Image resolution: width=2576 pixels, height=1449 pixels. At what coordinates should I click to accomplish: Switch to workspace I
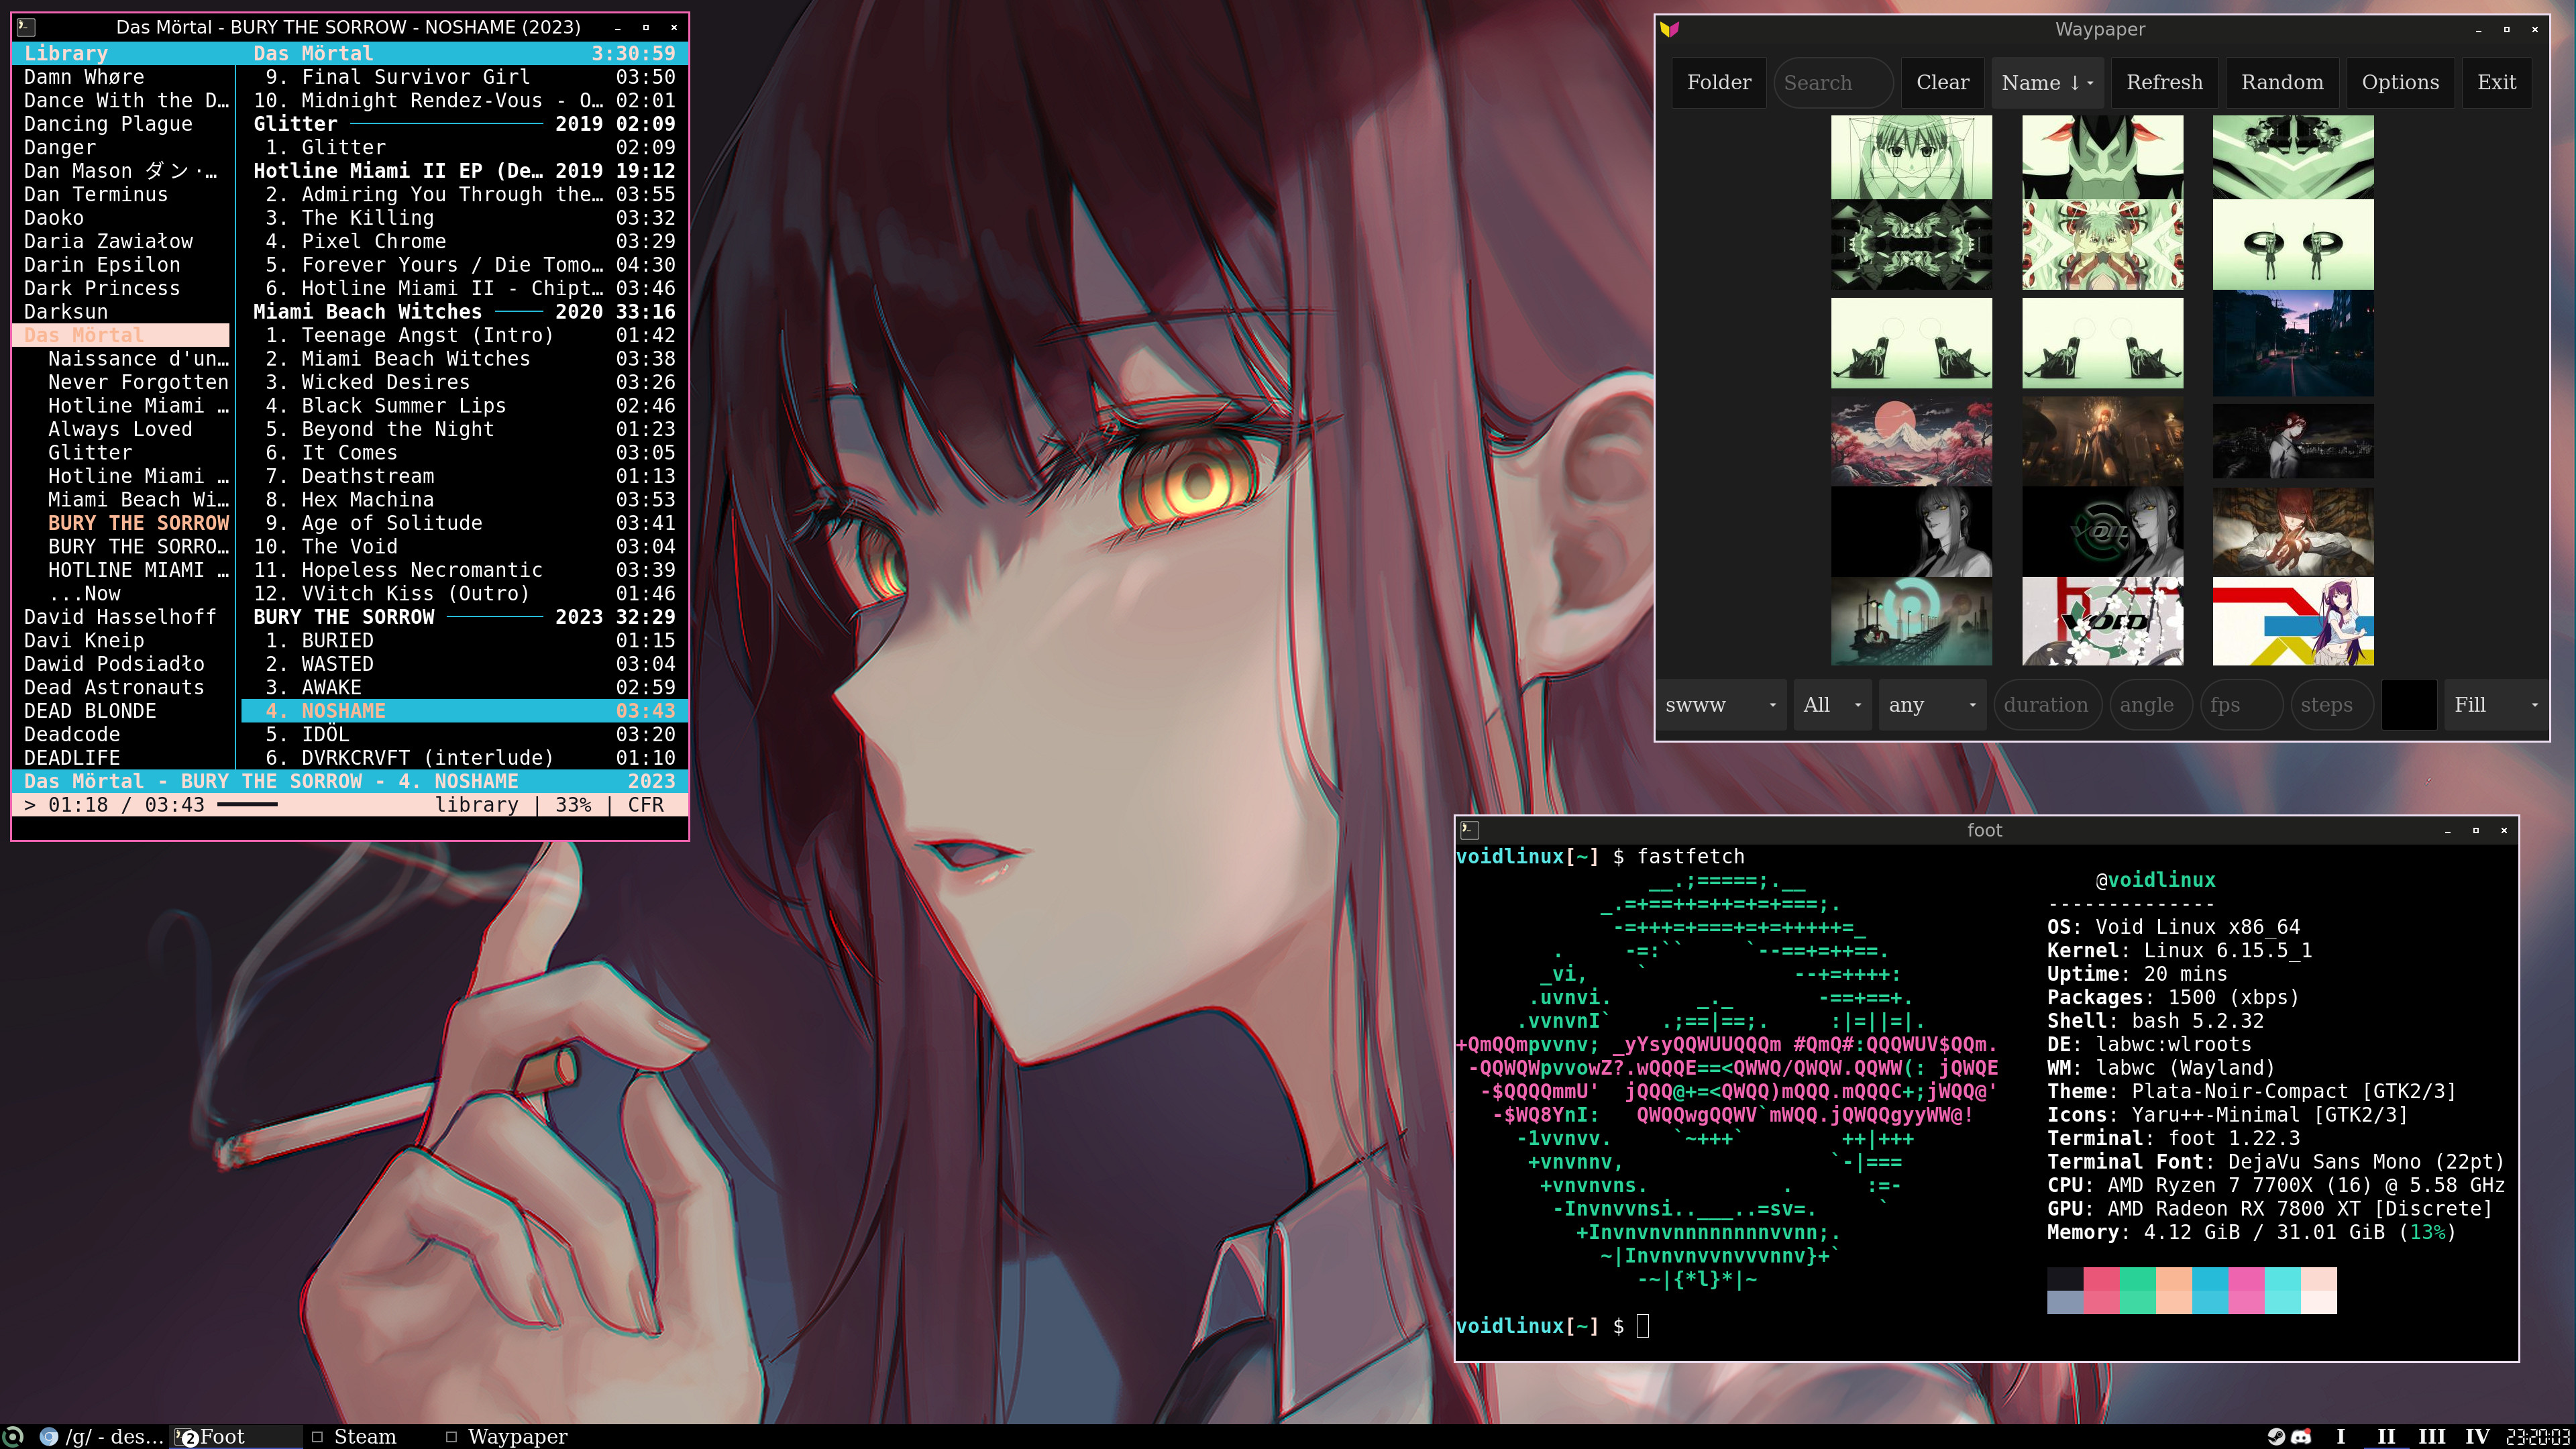[x=2340, y=1437]
